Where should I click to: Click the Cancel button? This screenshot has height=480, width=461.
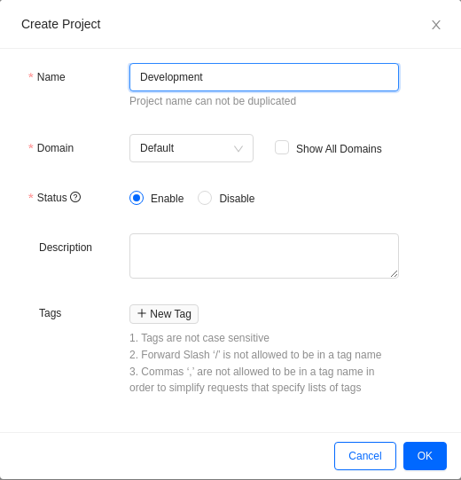(x=365, y=456)
